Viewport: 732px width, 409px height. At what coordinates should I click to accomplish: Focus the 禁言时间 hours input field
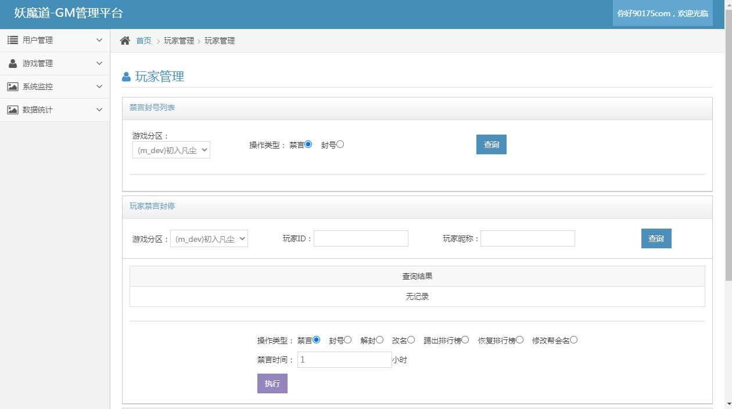tap(345, 360)
